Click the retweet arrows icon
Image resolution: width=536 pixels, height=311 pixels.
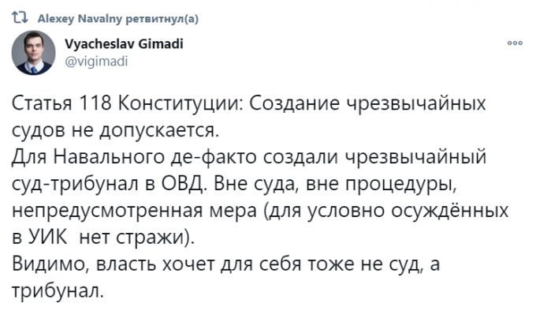point(20,17)
